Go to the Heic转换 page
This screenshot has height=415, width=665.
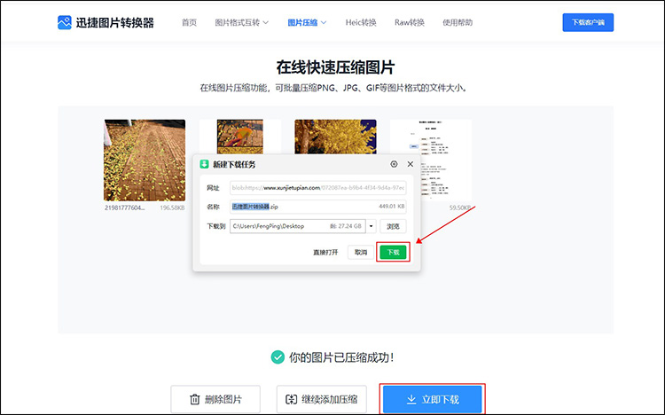pos(361,22)
